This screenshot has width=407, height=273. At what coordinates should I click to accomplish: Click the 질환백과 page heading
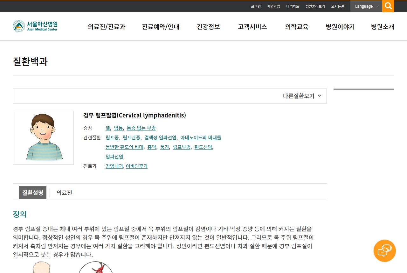[30, 61]
